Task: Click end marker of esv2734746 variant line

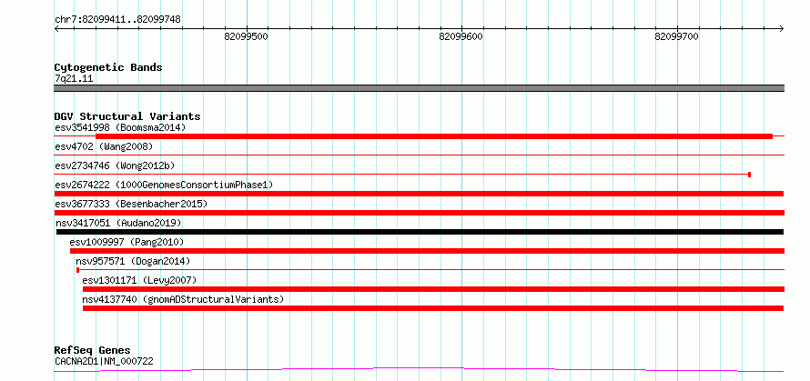Action: pyautogui.click(x=749, y=175)
